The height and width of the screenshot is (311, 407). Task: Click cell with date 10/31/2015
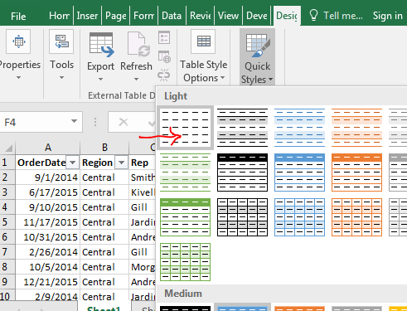[x=48, y=237]
